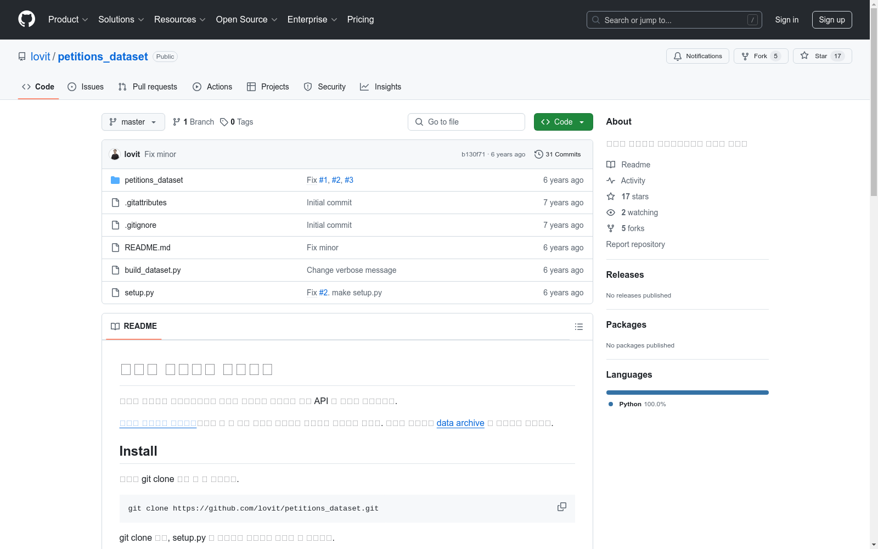This screenshot has width=878, height=549.
Task: Open build_dataset.py file name
Action: (153, 270)
